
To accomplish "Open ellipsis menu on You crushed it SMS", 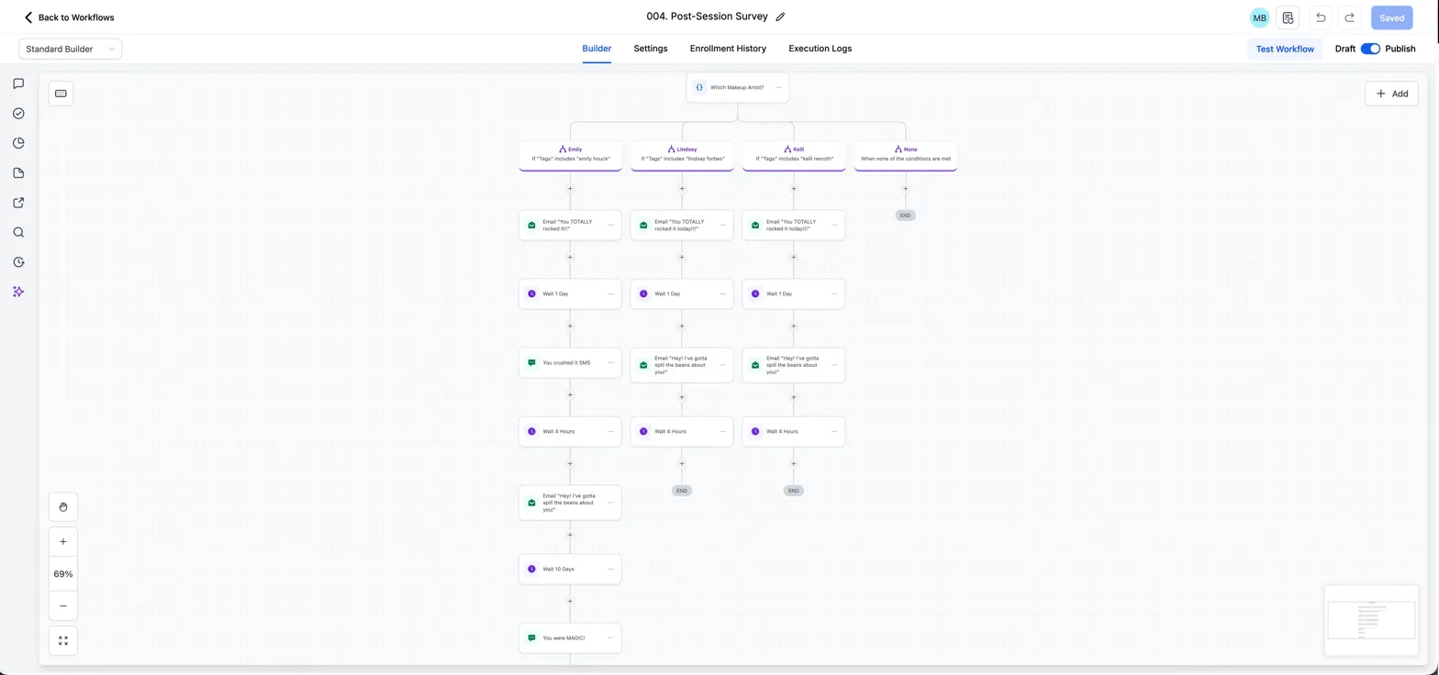I will coord(610,362).
